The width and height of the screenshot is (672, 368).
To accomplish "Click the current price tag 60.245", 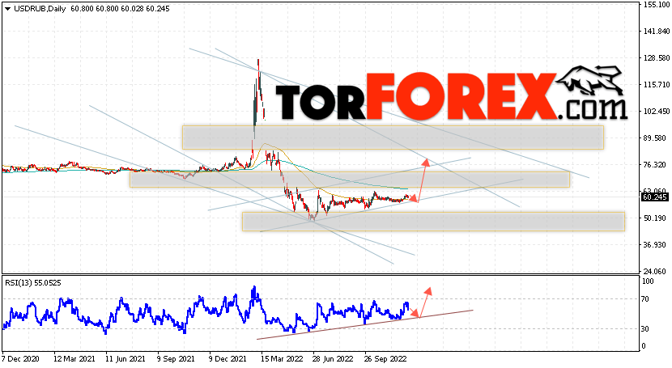I will pos(654,197).
